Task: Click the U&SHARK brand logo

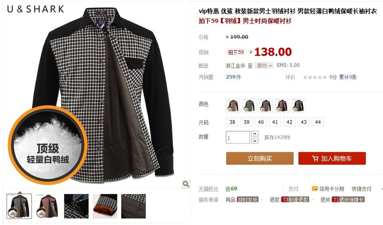Action: pos(36,9)
